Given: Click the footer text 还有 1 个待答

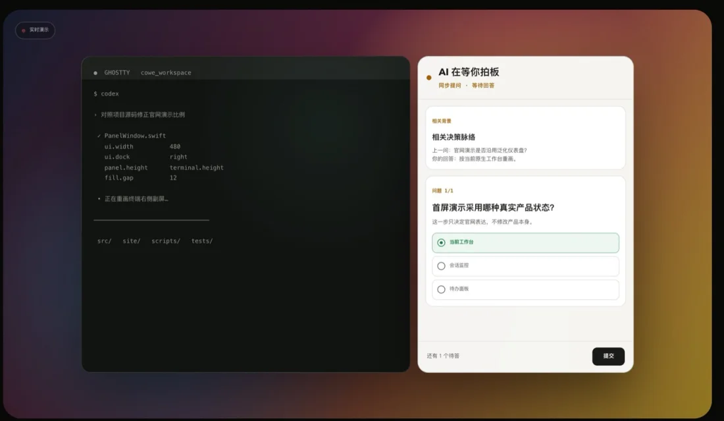Looking at the screenshot, I should tap(443, 356).
